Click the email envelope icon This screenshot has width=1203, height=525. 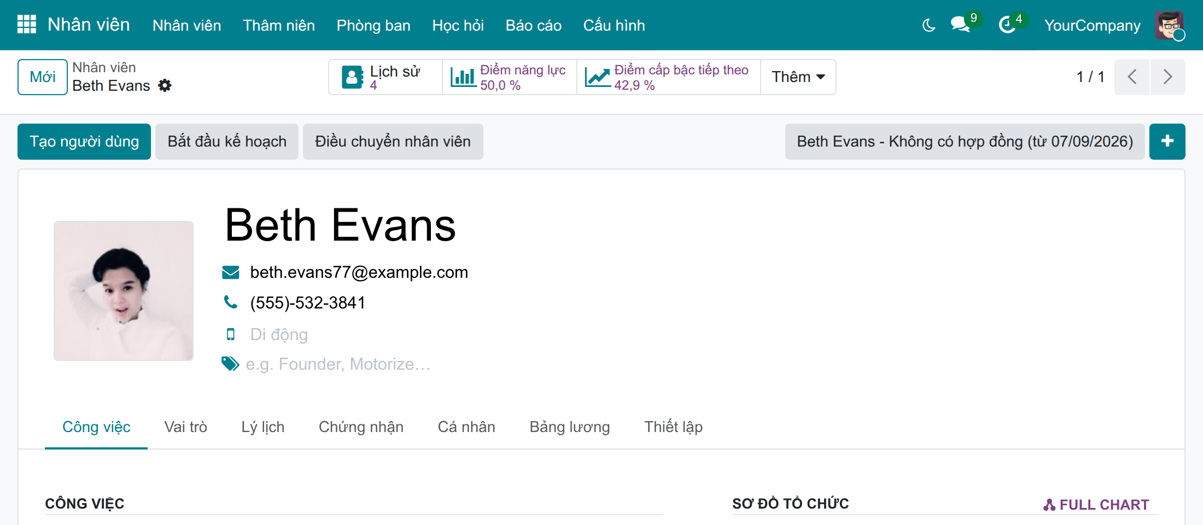coord(231,272)
